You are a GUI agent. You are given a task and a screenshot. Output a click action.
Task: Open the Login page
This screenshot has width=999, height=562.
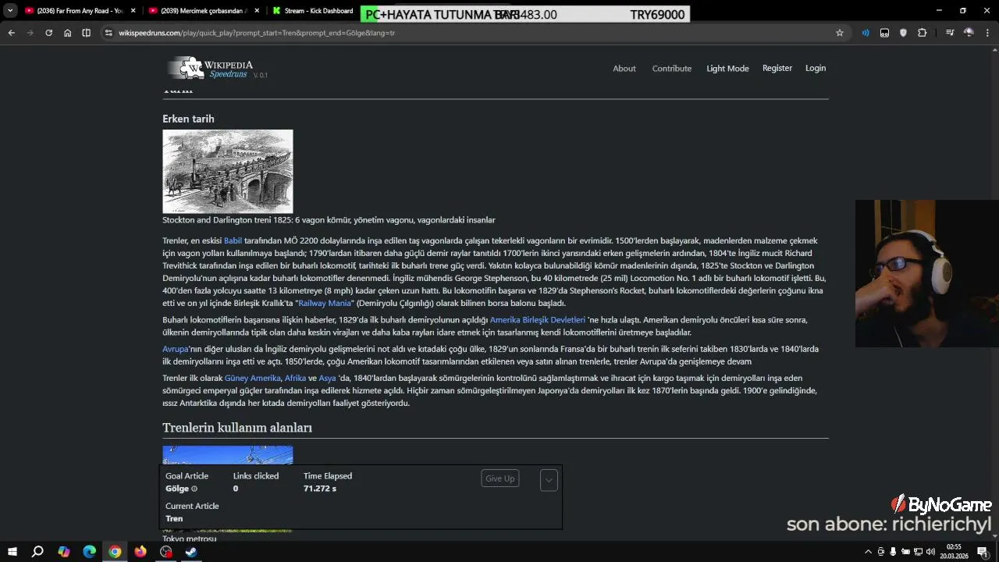[816, 68]
